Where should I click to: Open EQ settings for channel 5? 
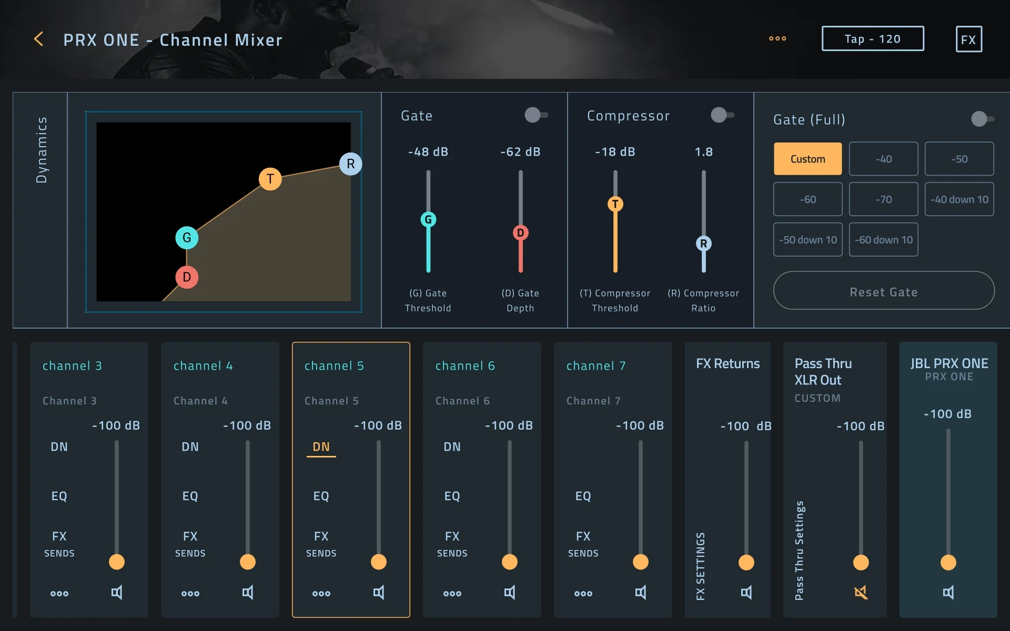[x=321, y=495]
